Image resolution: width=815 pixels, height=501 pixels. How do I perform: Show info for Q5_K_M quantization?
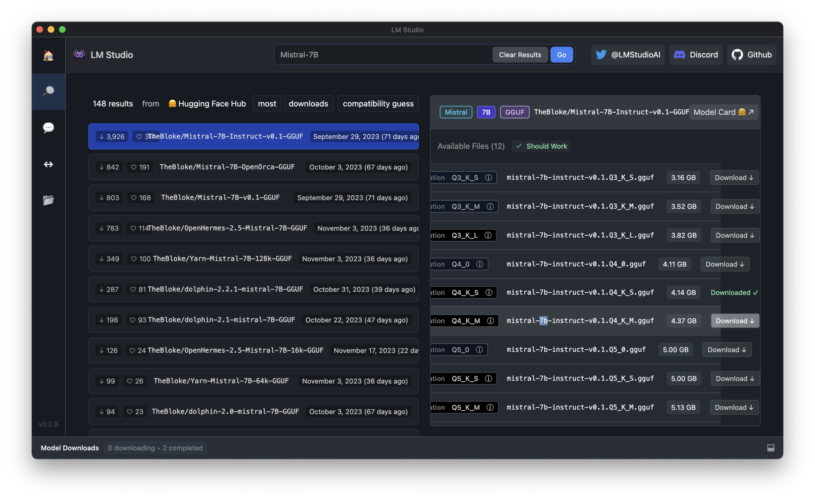pos(490,407)
